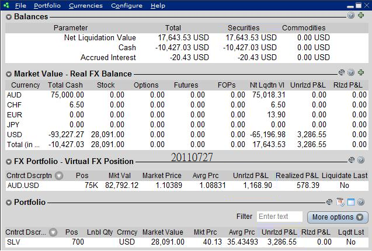Open the wrench configure icon for Market Value
This screenshot has height=251, width=372.
point(342,72)
